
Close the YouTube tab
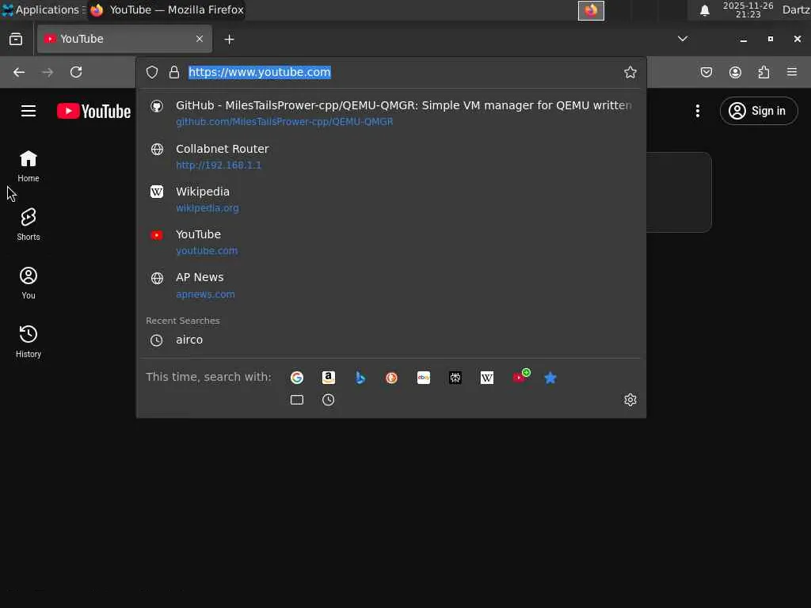(199, 39)
